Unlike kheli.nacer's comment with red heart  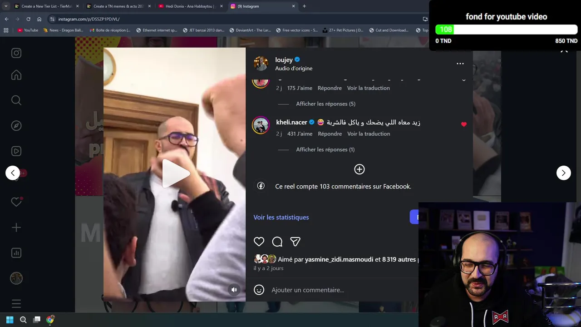tap(464, 124)
